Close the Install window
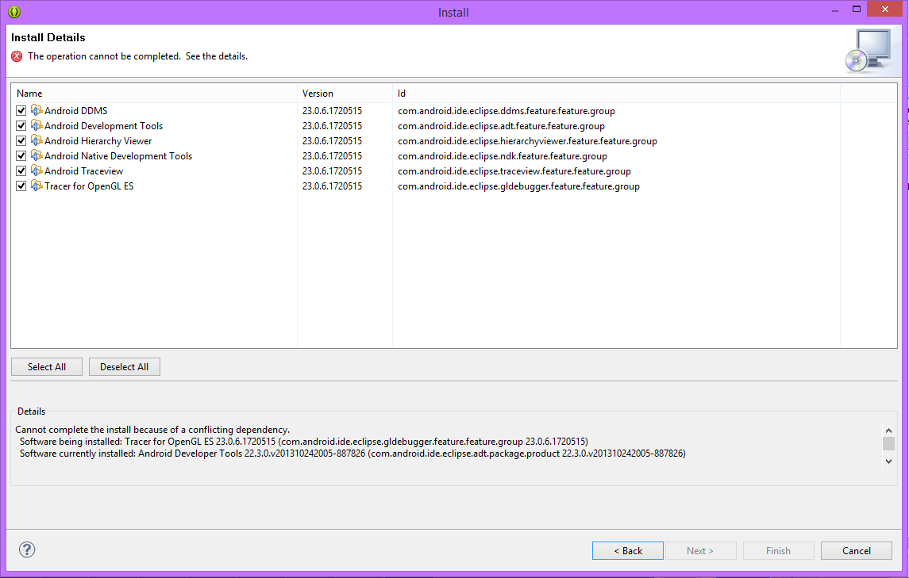909x578 pixels. (884, 9)
